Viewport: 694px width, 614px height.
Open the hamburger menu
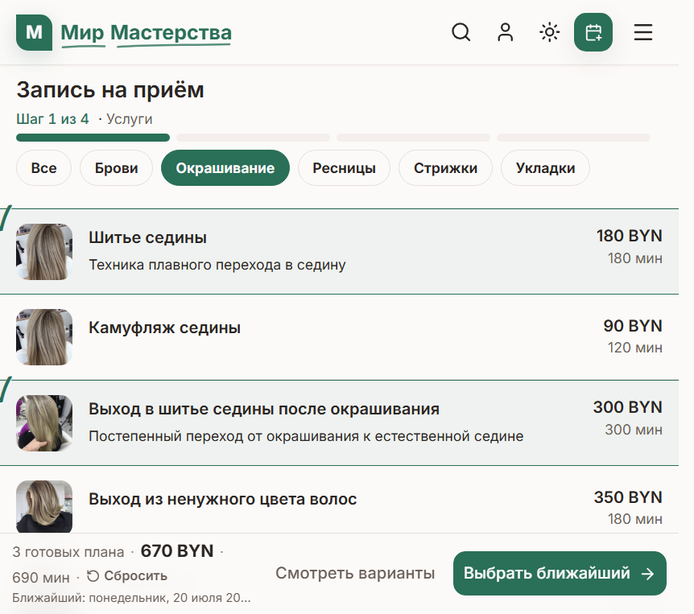tap(642, 32)
